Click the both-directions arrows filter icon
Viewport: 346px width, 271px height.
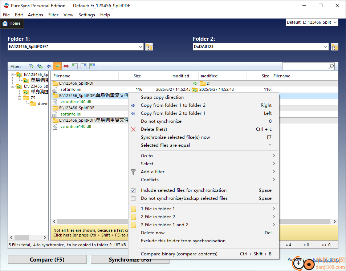point(40,66)
